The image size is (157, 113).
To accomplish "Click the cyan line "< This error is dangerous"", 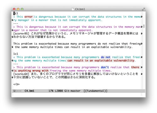I will tap(77, 17).
